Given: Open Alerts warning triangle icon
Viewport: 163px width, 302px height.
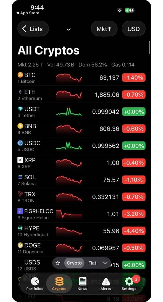Looking at the screenshot, I should (106, 281).
